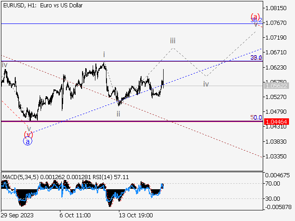This screenshot has height=221, width=295.
Task: Click the 50.0 Fibonacci level label
Action: (256, 118)
